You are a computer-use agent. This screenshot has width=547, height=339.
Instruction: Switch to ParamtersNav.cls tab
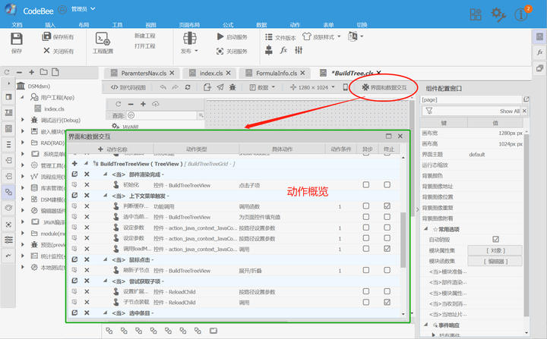[x=144, y=73]
